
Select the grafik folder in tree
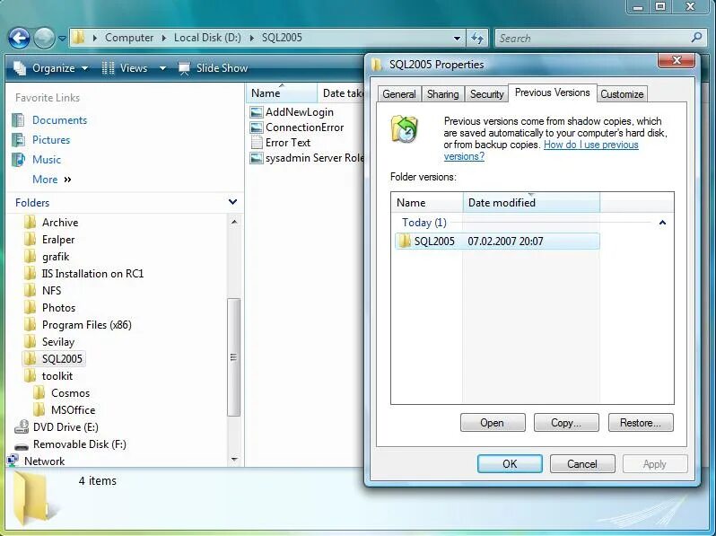point(56,257)
